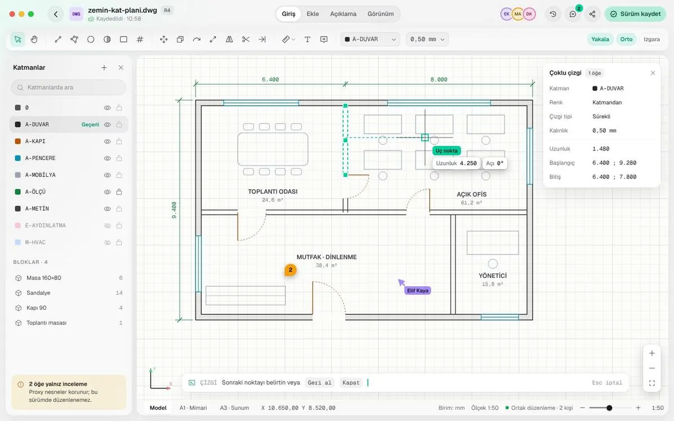Select the rotate tool
Viewport: 674px width, 421px height.
tap(197, 39)
